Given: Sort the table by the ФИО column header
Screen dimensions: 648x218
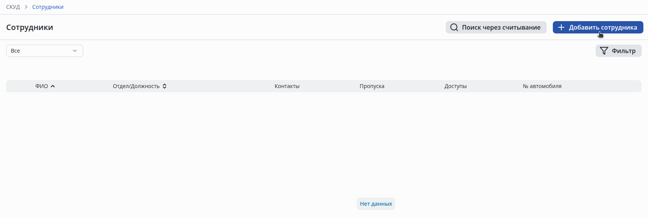Looking at the screenshot, I should tap(42, 86).
